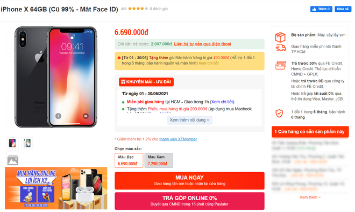Choose the Màu Xám color option
This screenshot has height=212, width=355.
coord(159,160)
